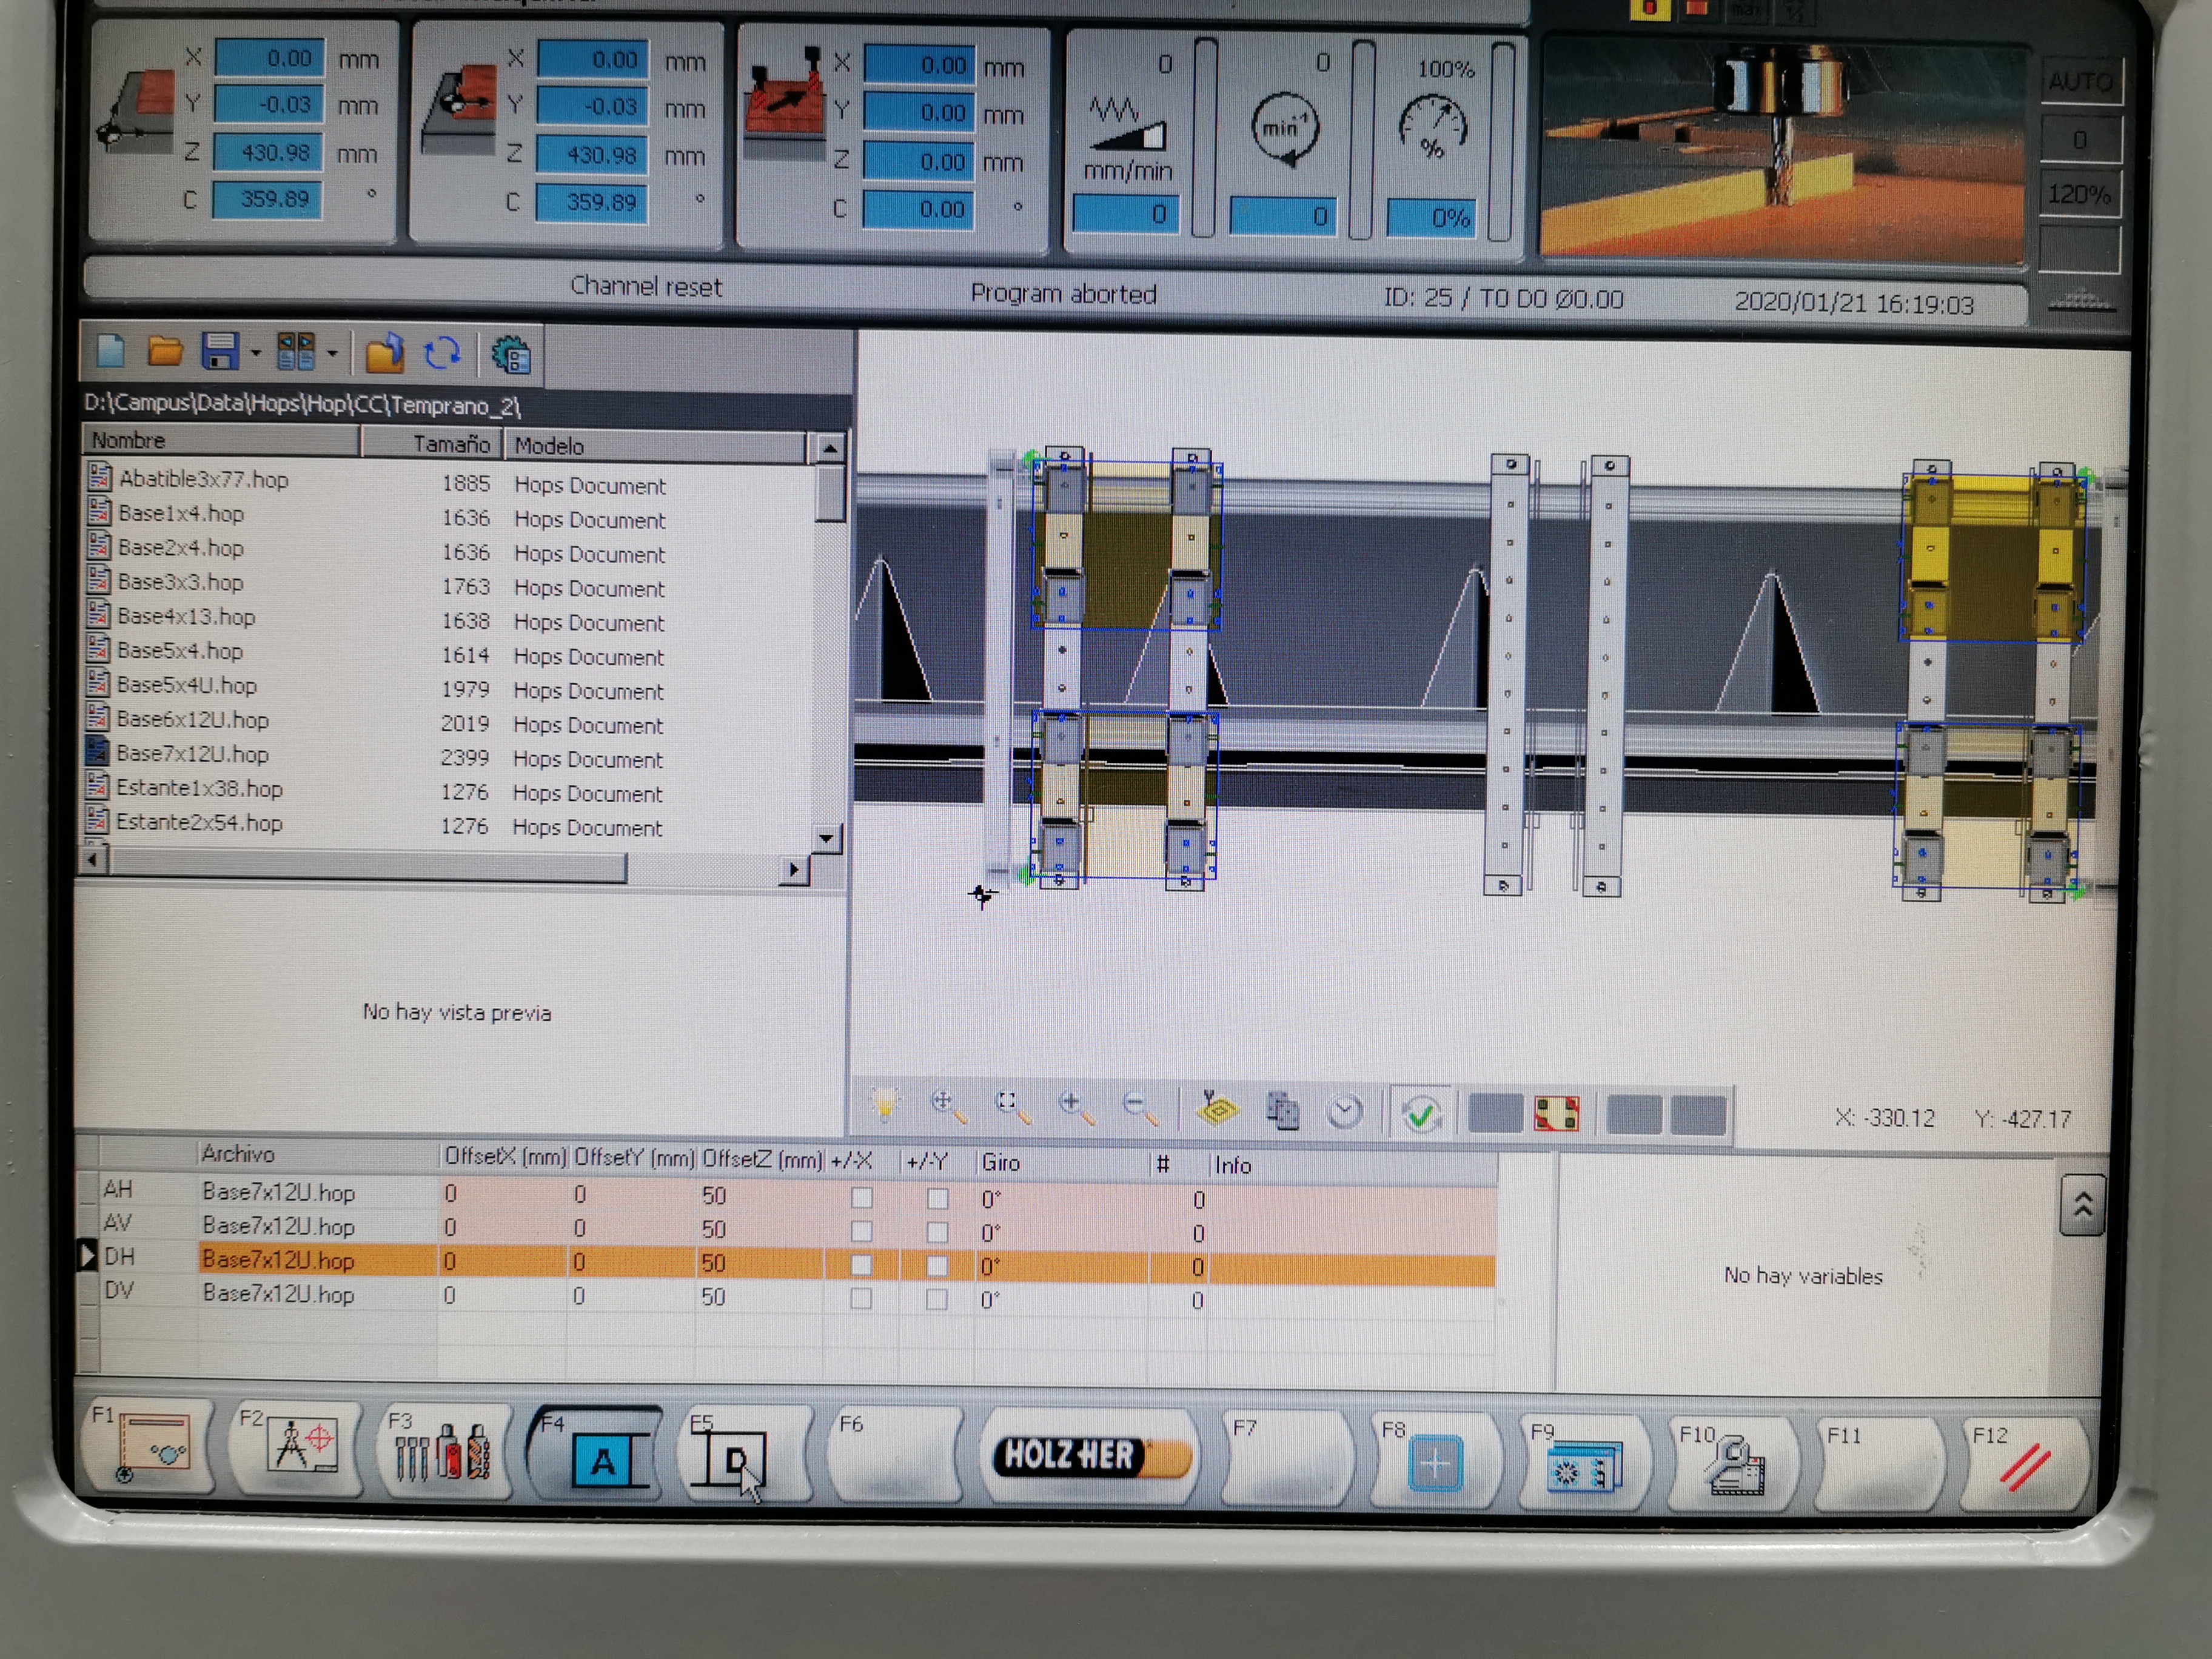
Task: Toggle +/-Y checkbox for the DV row
Action: point(937,1299)
